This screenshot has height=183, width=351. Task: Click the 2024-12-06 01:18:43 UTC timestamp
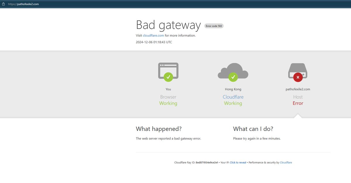click(x=154, y=42)
